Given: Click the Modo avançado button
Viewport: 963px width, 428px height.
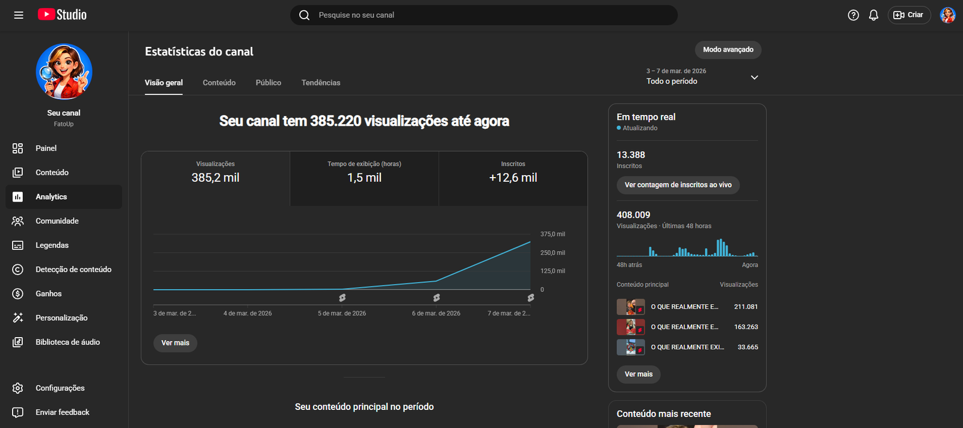Looking at the screenshot, I should tap(728, 49).
